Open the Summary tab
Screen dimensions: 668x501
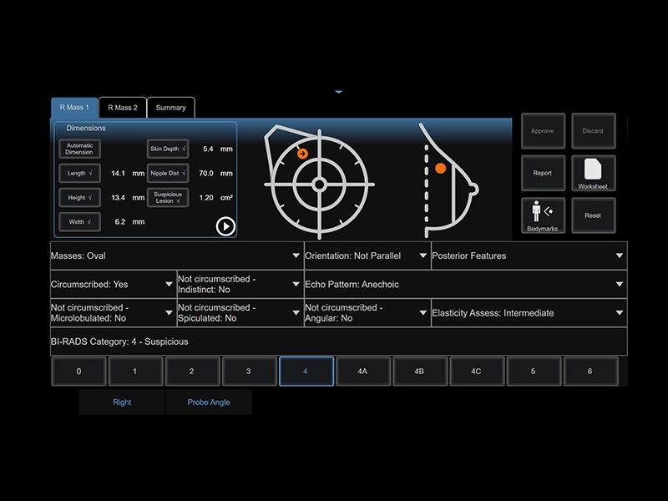pyautogui.click(x=171, y=108)
